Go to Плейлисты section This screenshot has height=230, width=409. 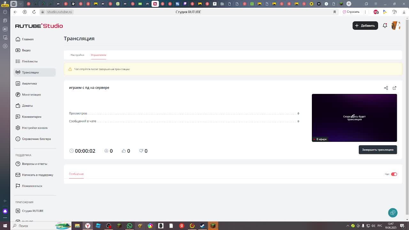tap(35, 61)
